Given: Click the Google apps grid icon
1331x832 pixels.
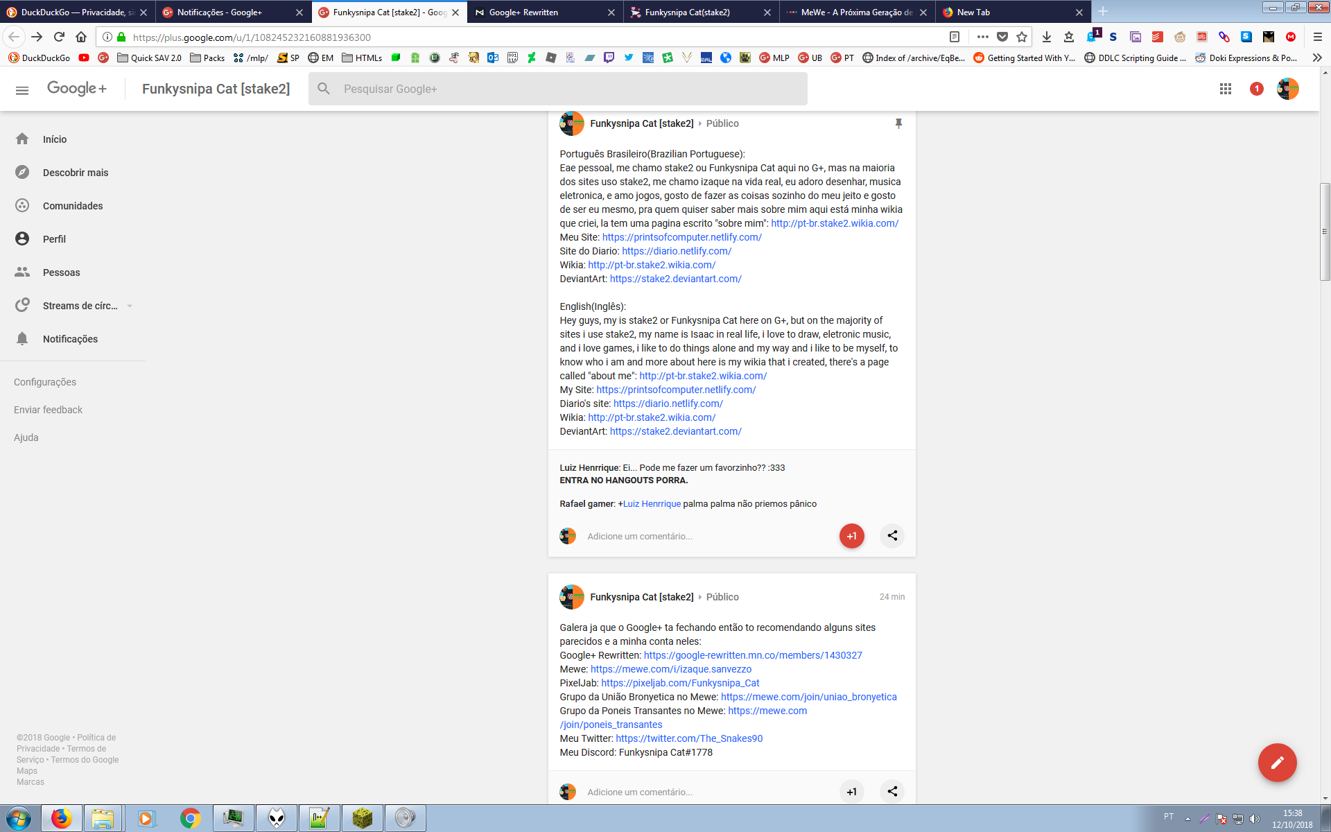Looking at the screenshot, I should point(1225,89).
